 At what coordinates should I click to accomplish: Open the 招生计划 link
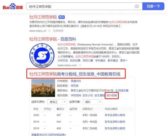(x=88, y=95)
